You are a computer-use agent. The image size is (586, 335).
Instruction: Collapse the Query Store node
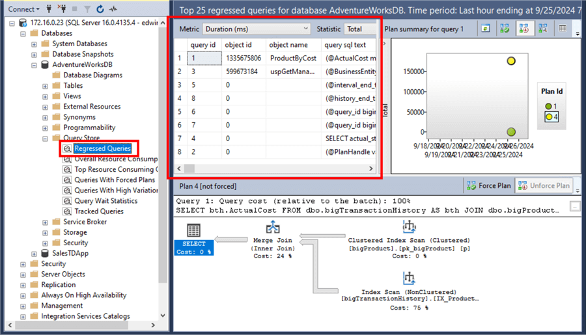click(45, 138)
